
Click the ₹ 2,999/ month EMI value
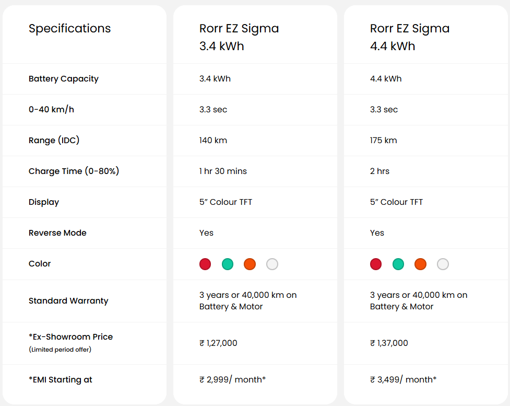pyautogui.click(x=233, y=380)
